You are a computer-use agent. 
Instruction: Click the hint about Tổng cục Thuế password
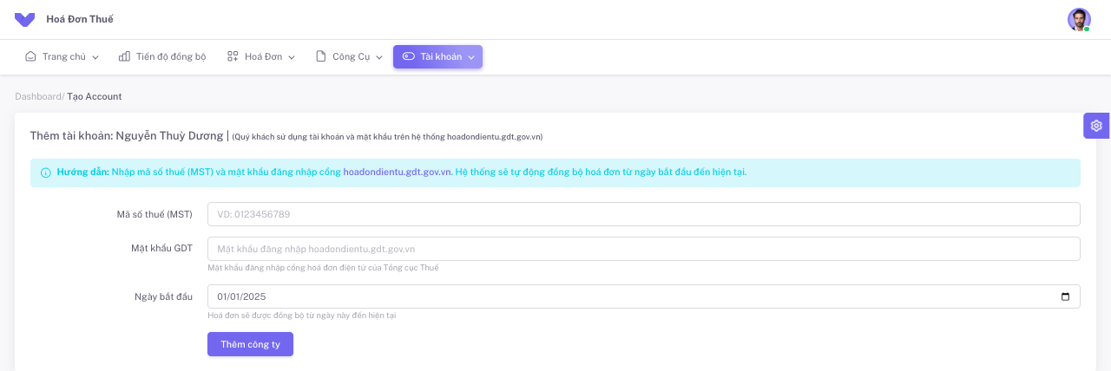pyautogui.click(x=323, y=268)
